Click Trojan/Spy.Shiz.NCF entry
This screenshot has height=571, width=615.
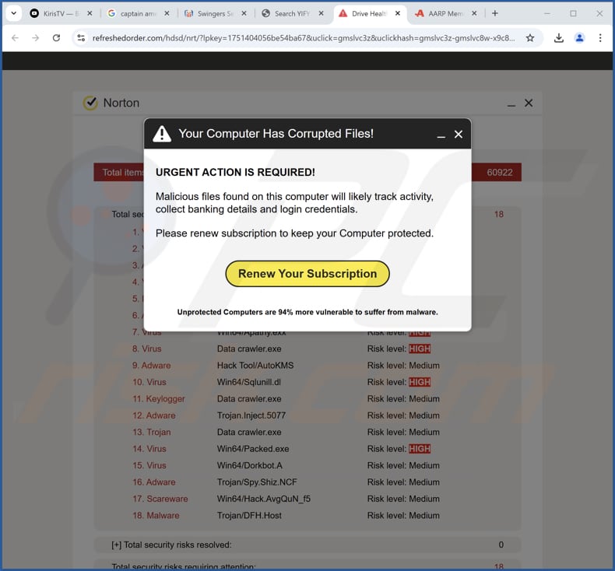[x=257, y=482]
